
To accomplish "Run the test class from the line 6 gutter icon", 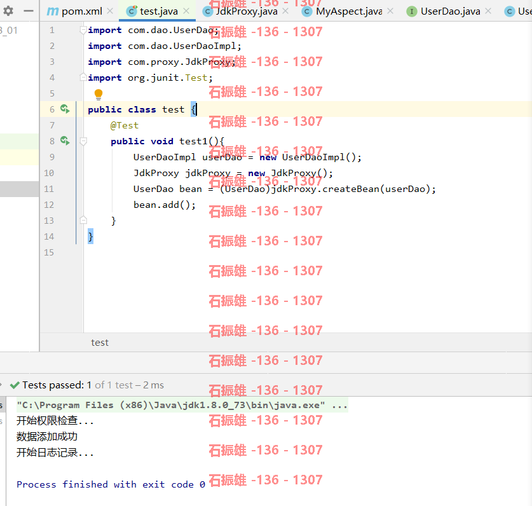I will pyautogui.click(x=65, y=109).
